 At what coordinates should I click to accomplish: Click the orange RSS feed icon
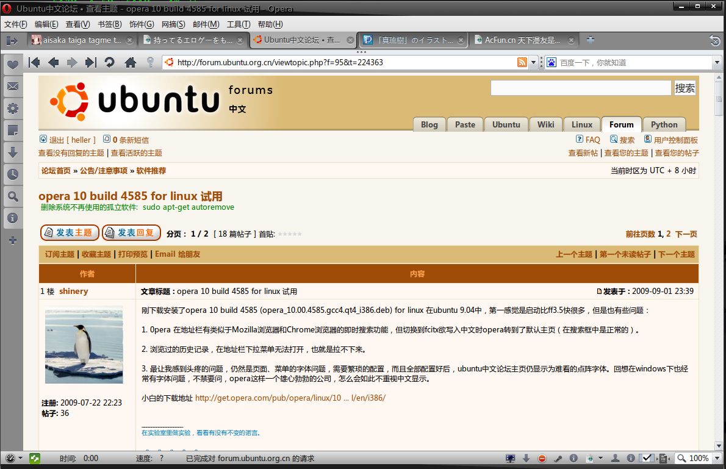pos(522,62)
